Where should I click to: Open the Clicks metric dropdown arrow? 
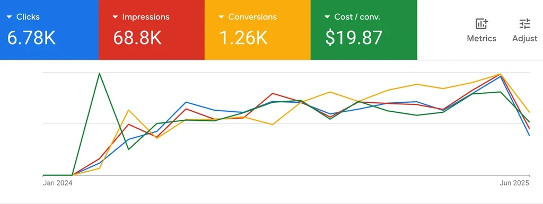pyautogui.click(x=10, y=16)
